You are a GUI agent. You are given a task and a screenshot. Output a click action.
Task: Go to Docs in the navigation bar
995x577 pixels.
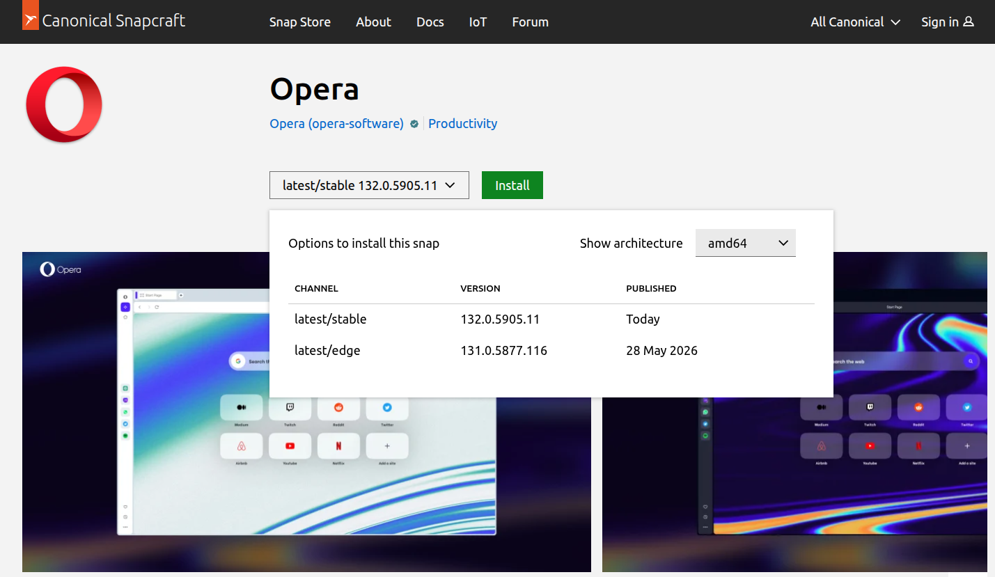point(430,22)
